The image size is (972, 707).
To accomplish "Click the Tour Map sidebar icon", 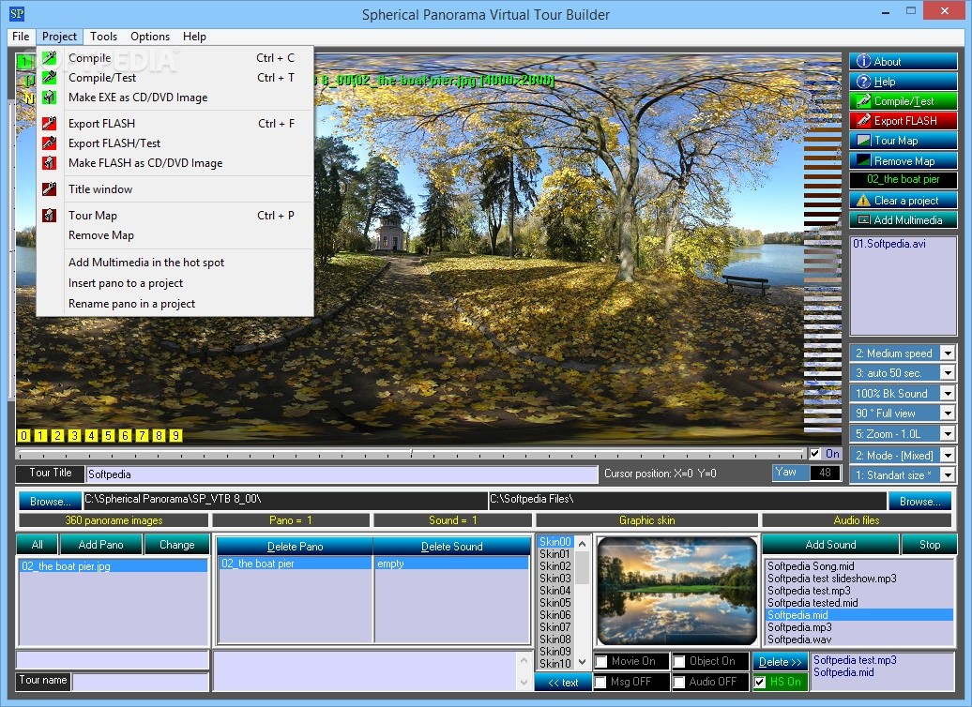I will pyautogui.click(x=863, y=141).
